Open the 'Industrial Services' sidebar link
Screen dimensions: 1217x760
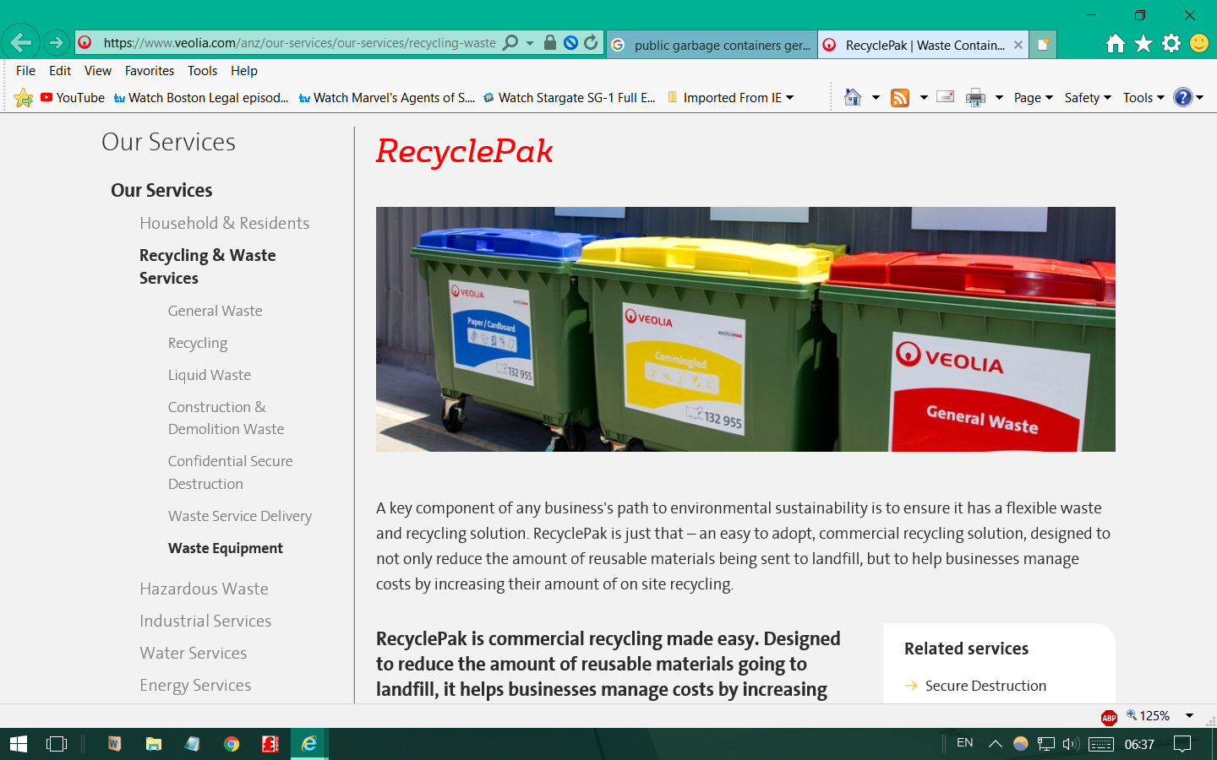tap(205, 621)
